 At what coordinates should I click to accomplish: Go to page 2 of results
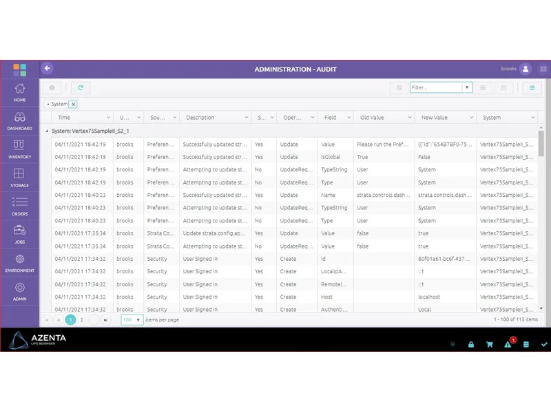tap(81, 319)
